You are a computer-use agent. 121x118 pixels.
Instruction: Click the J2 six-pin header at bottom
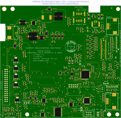[89, 113]
